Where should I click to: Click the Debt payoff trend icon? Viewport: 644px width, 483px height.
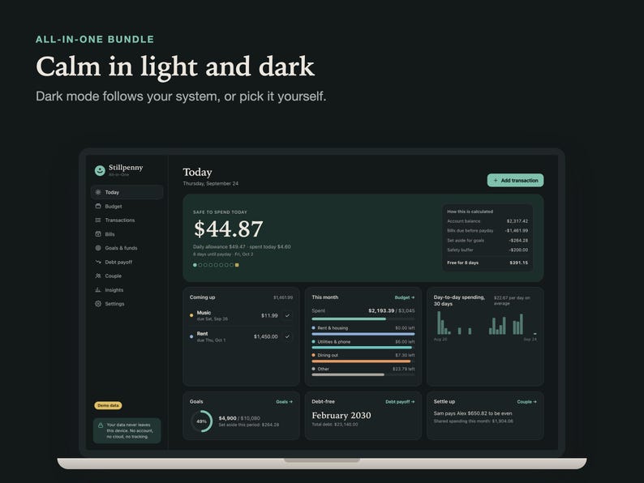[98, 262]
